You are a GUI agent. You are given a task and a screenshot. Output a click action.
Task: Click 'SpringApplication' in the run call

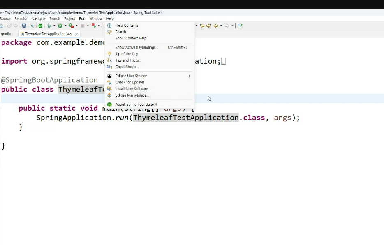click(74, 118)
